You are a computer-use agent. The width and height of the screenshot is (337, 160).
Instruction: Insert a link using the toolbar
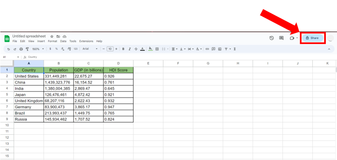pyautogui.click(x=207, y=49)
